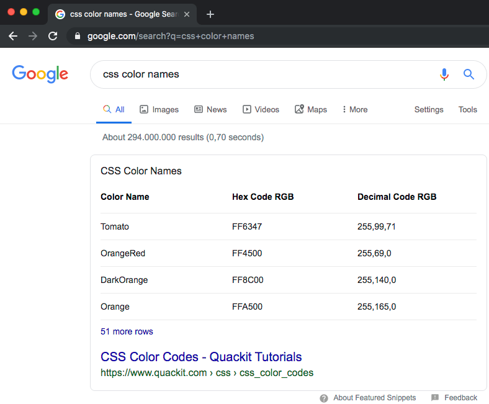Open a new tab with plus icon
This screenshot has height=404, width=489.
[x=210, y=14]
